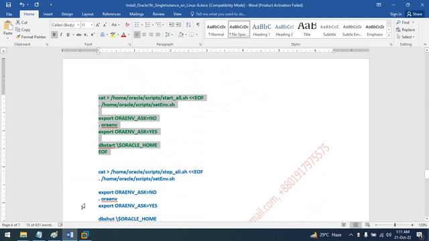Click the Save icon in title bar

pos(8,5)
